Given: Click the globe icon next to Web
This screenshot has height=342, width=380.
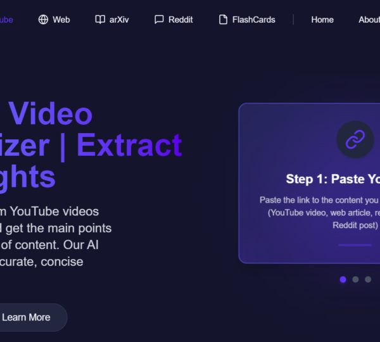Looking at the screenshot, I should [43, 20].
